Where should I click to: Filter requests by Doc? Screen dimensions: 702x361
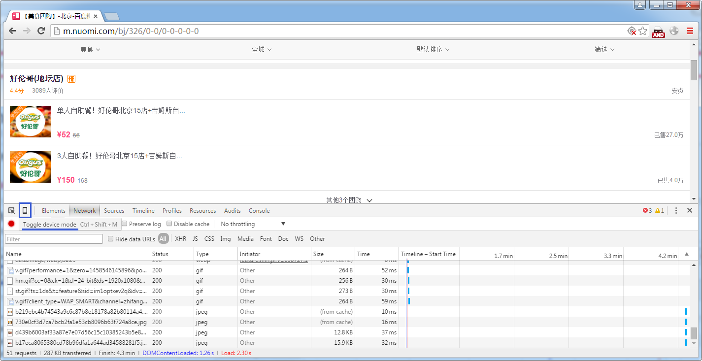pos(283,239)
